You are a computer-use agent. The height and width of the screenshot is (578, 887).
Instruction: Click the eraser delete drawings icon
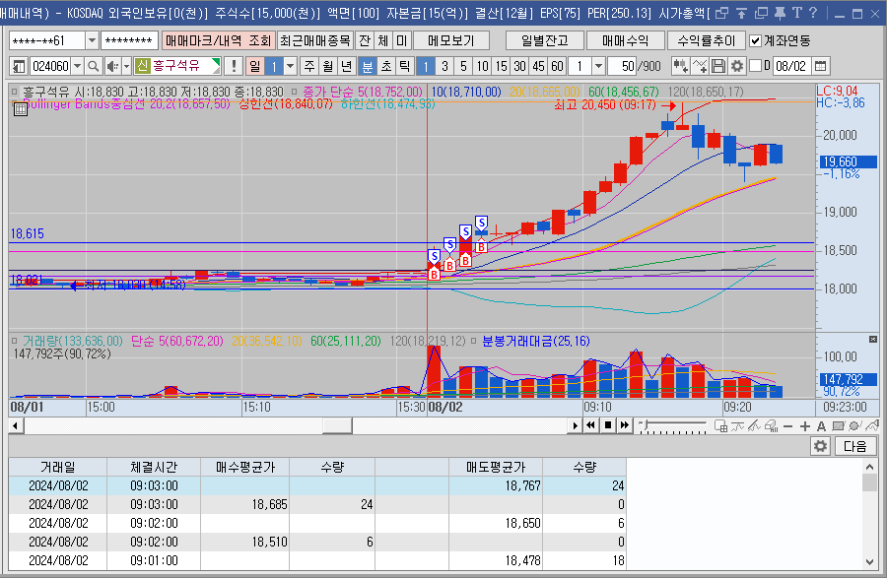[x=771, y=426]
